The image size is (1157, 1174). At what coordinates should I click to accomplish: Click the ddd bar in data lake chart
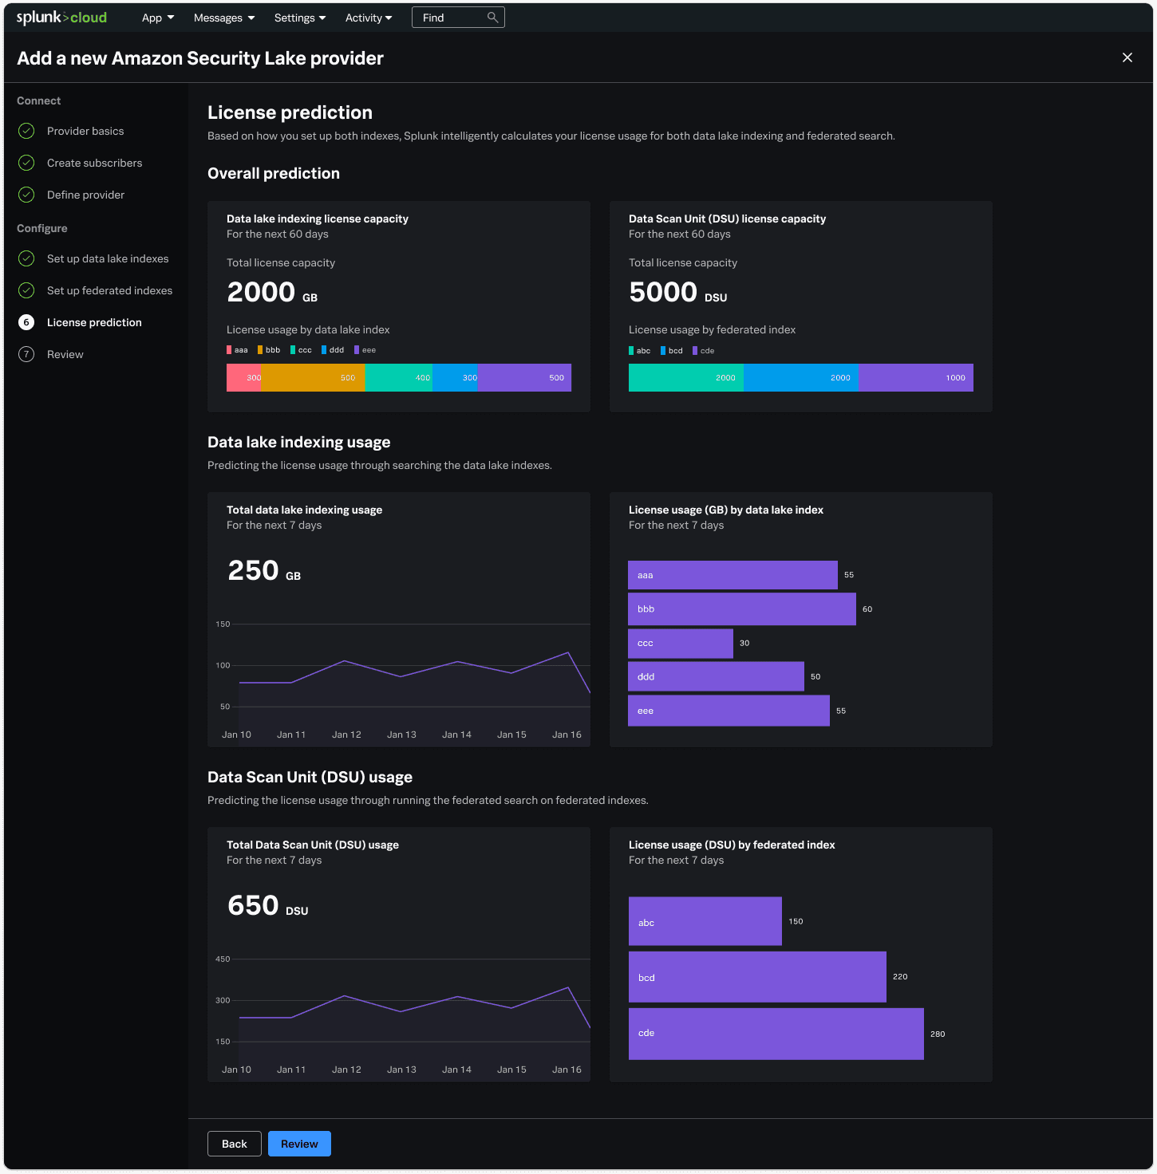point(716,676)
